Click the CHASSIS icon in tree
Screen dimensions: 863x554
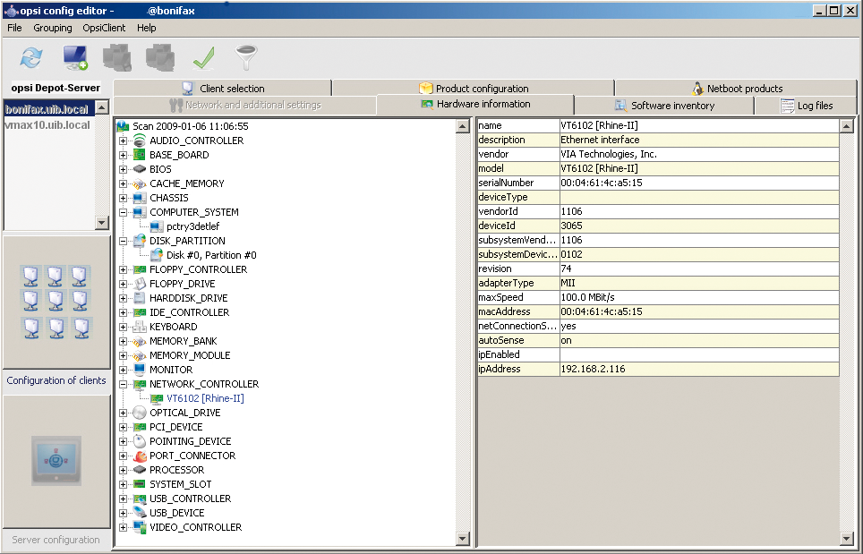coord(140,198)
